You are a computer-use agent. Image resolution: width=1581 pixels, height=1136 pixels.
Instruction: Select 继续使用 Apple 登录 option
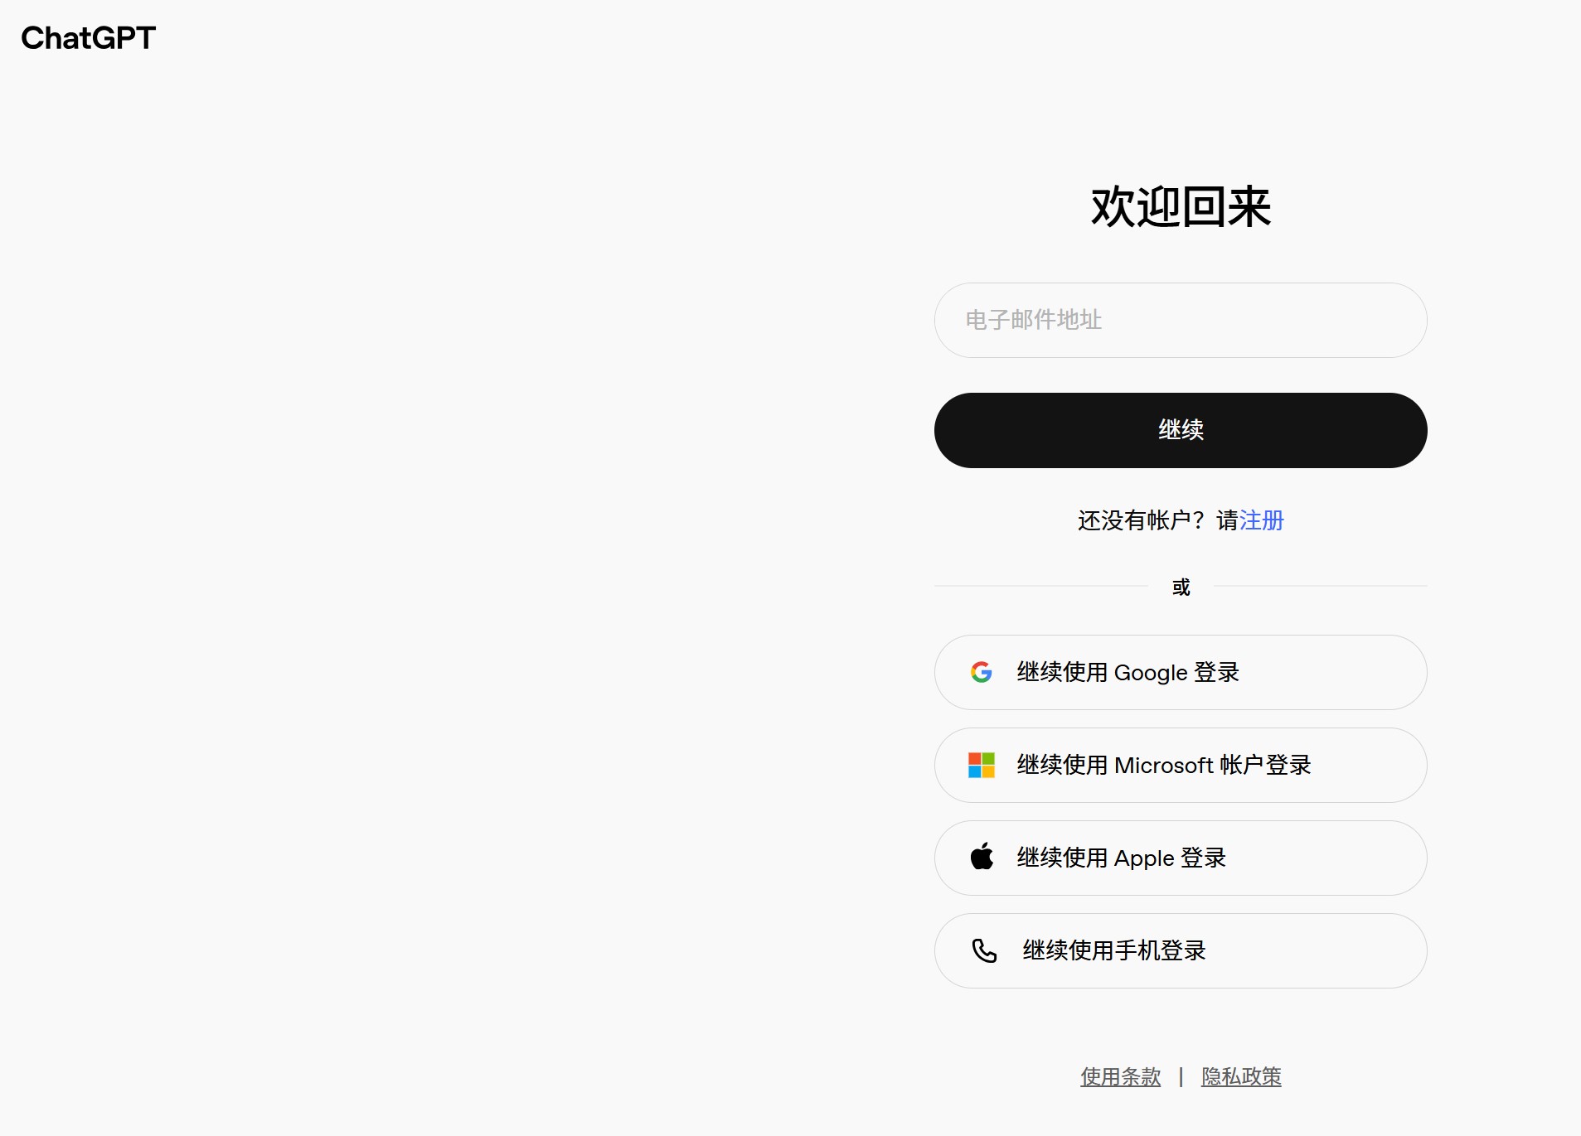coord(1180,858)
